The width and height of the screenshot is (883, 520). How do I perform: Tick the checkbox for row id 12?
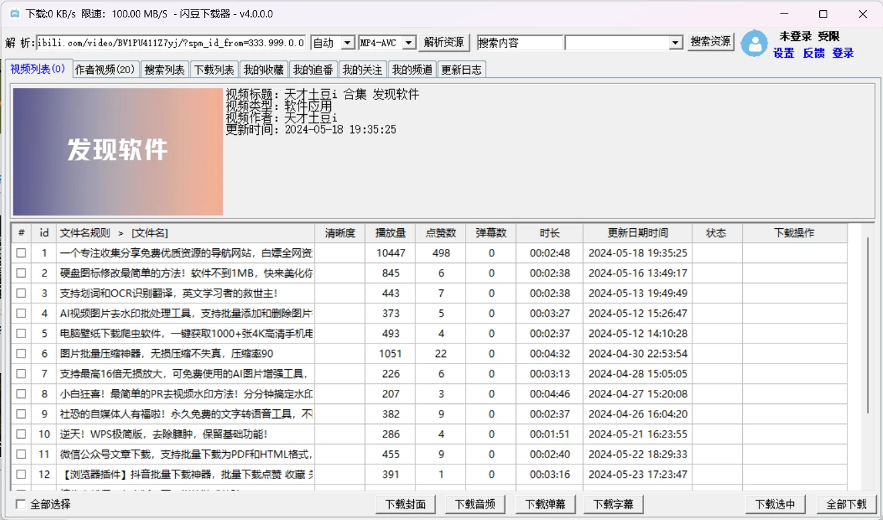(21, 474)
